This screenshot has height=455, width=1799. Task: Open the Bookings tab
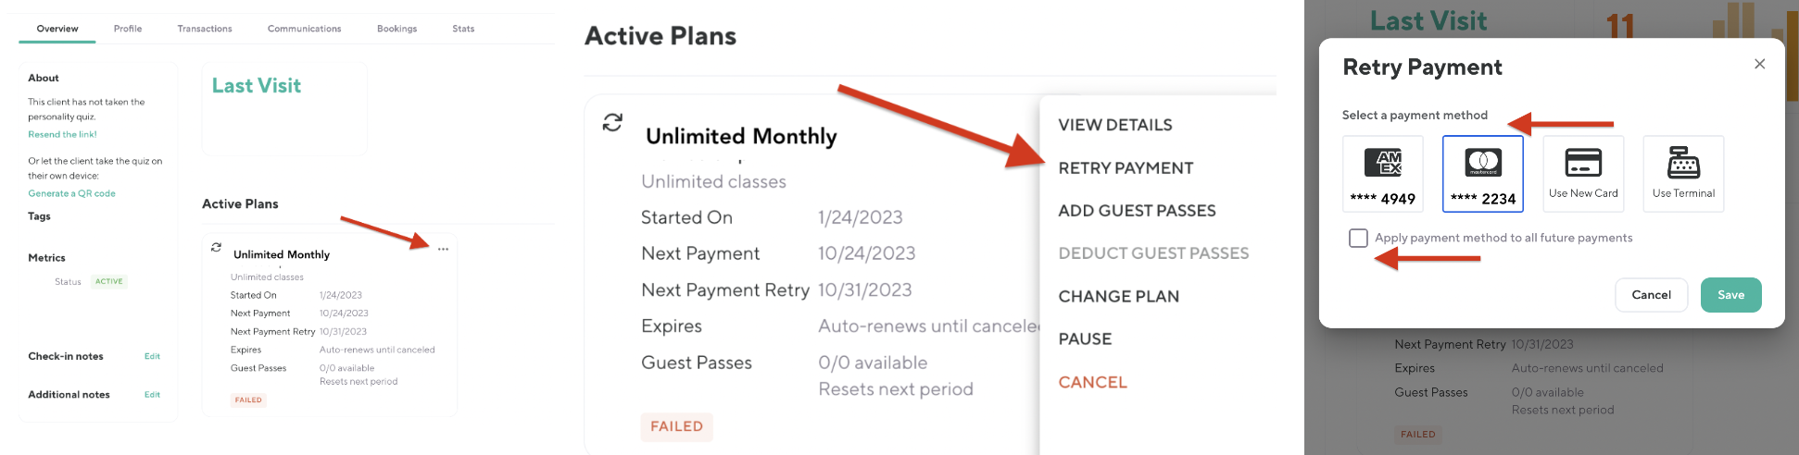pos(396,29)
